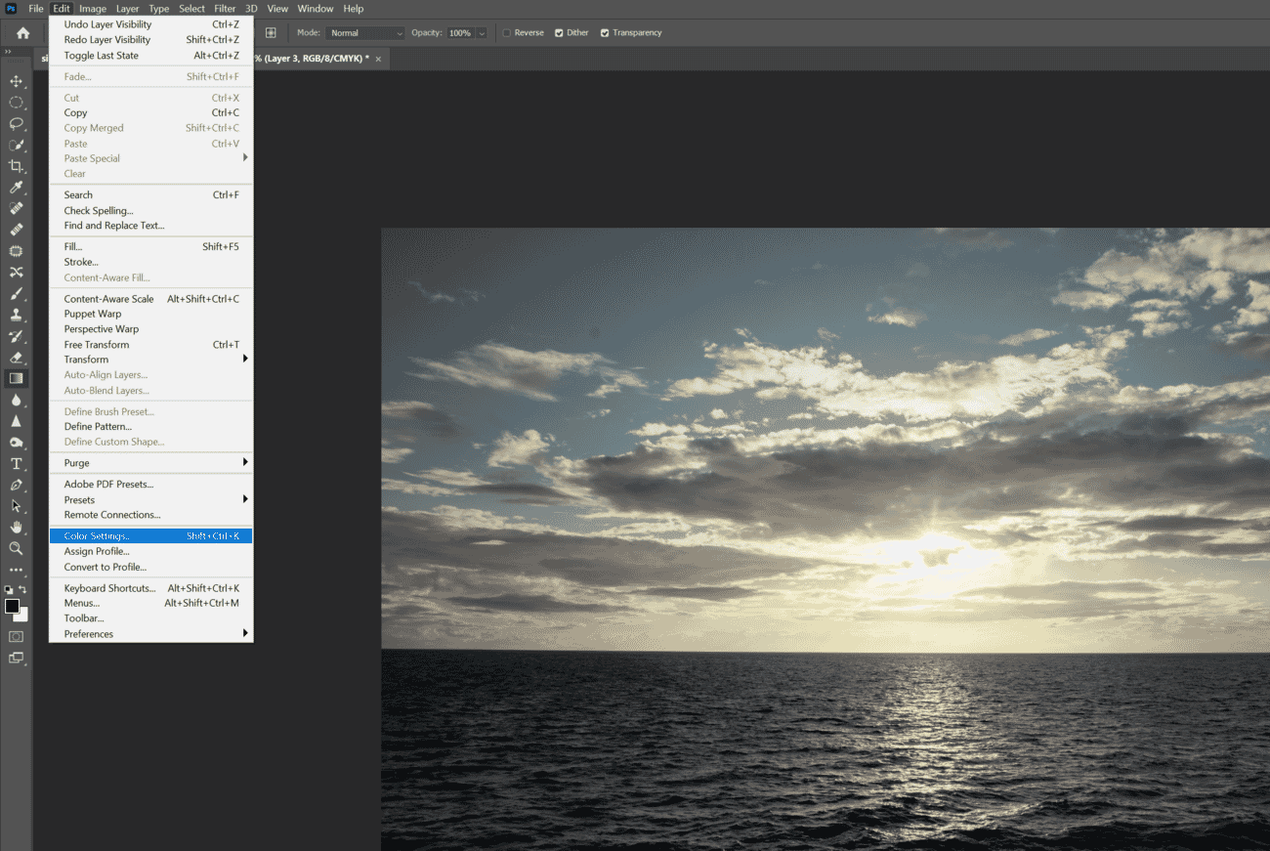Enable the Reverse gradient option
Image resolution: width=1270 pixels, height=851 pixels.
[x=506, y=32]
